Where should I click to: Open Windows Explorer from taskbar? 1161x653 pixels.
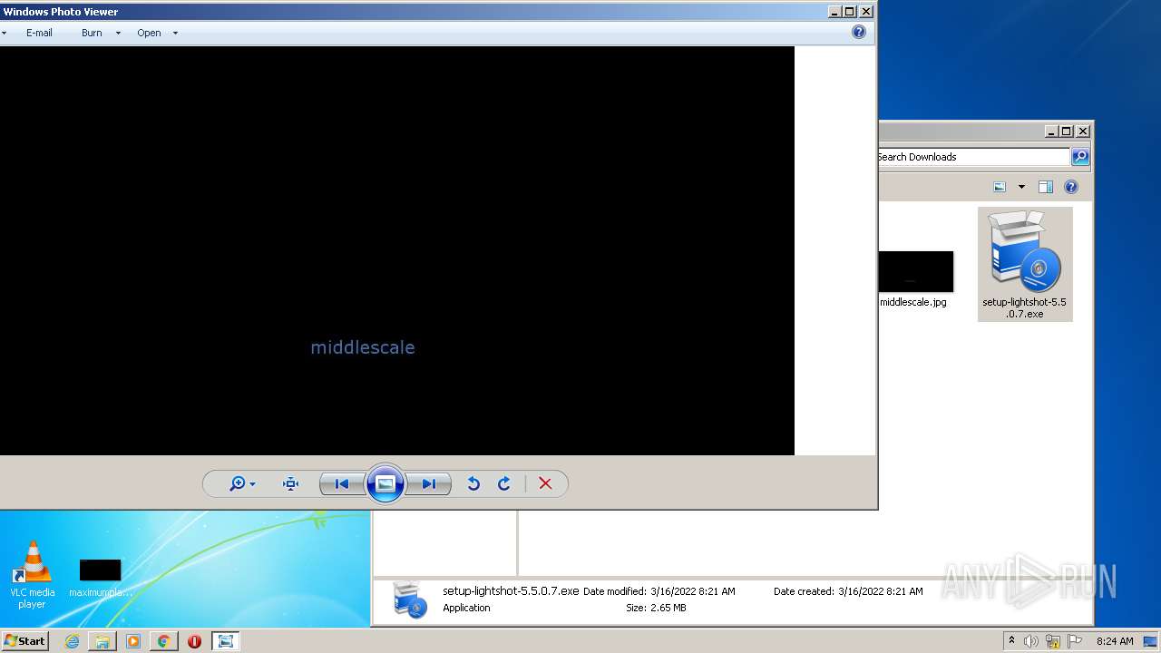[x=102, y=641]
